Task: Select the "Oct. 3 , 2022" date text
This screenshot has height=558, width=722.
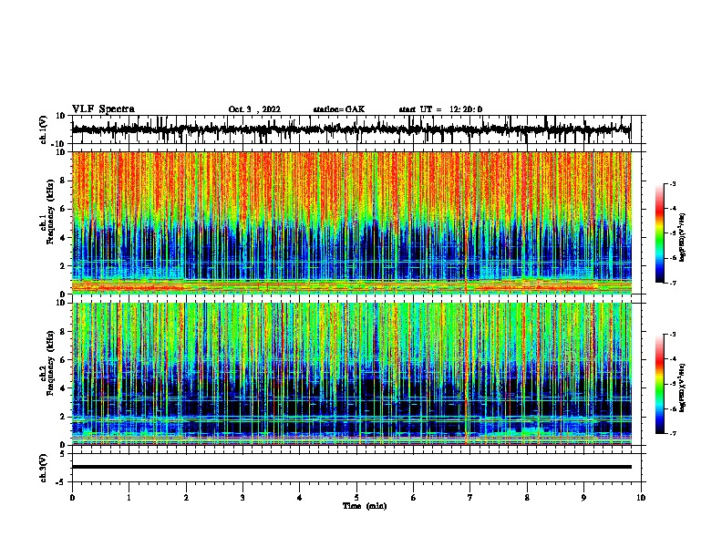Action: point(254,109)
